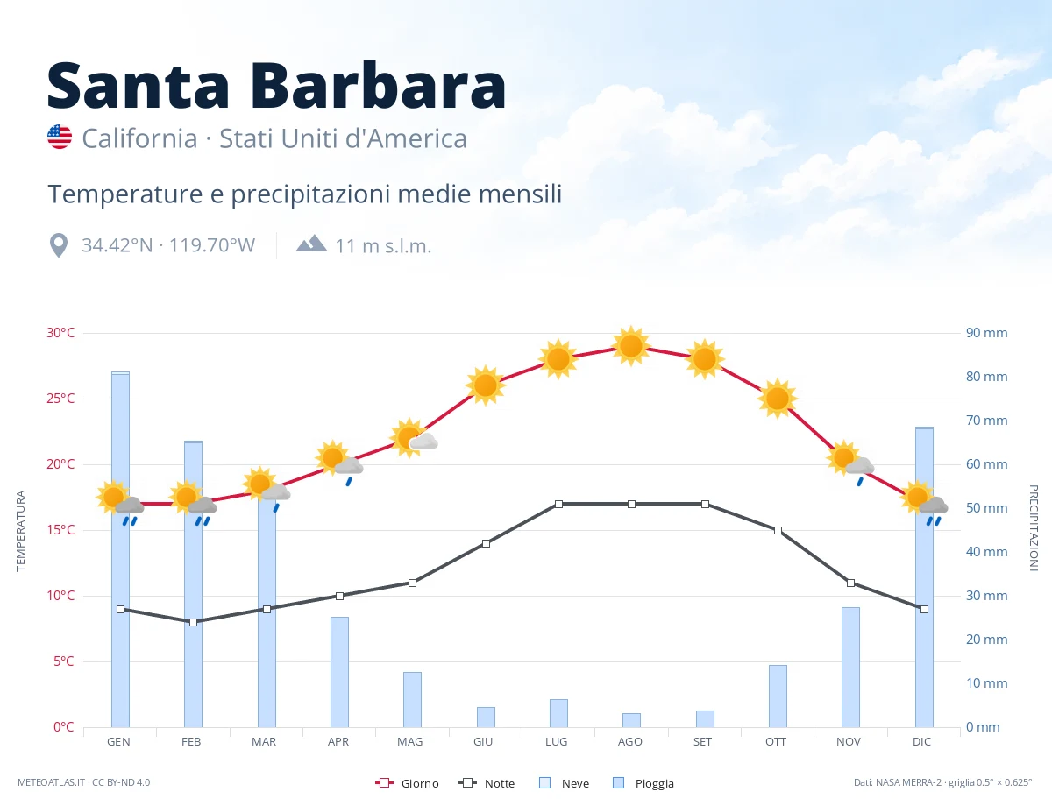Click the GIU month axis label
Image resolution: width=1052 pixels, height=806 pixels.
click(x=483, y=742)
